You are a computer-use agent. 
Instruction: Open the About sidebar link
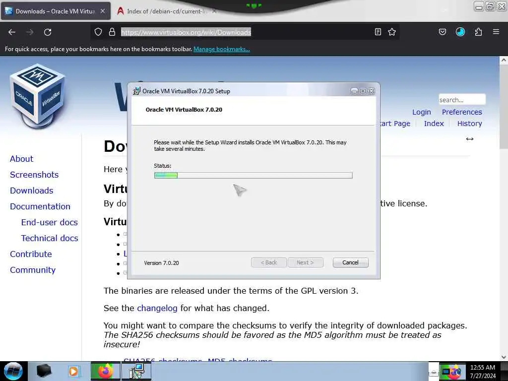pyautogui.click(x=21, y=159)
